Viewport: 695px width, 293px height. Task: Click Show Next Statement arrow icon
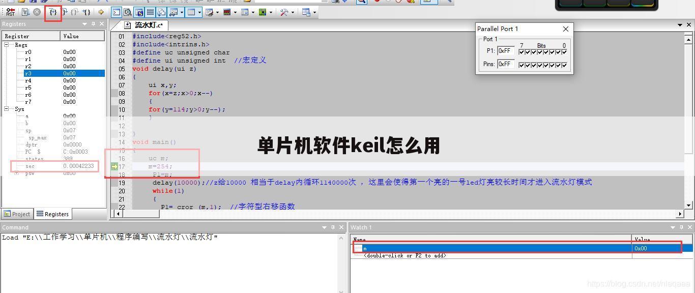point(101,12)
